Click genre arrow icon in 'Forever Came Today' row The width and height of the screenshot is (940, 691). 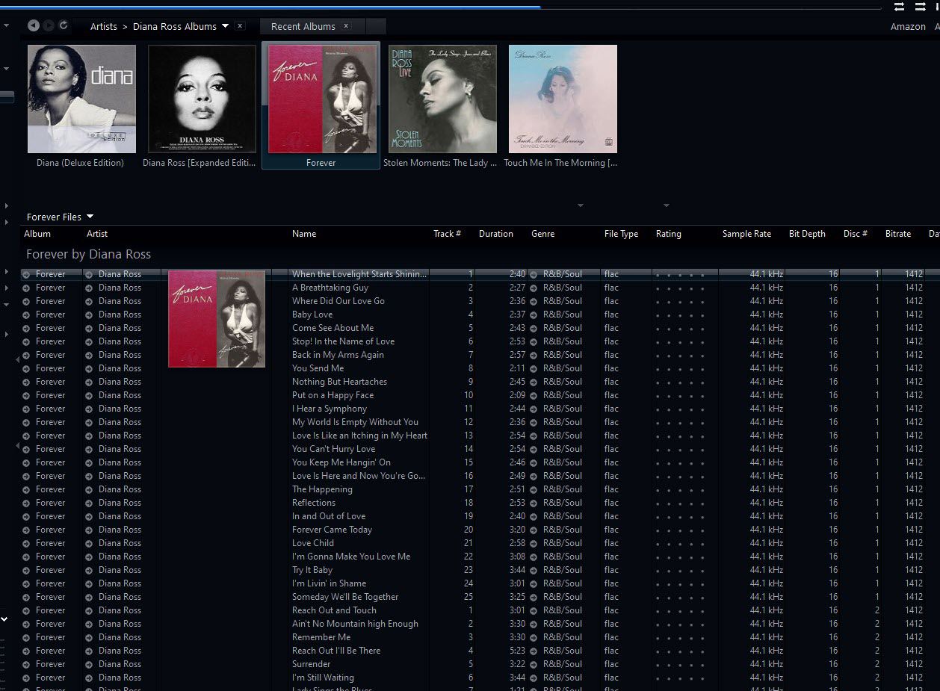[x=534, y=530]
